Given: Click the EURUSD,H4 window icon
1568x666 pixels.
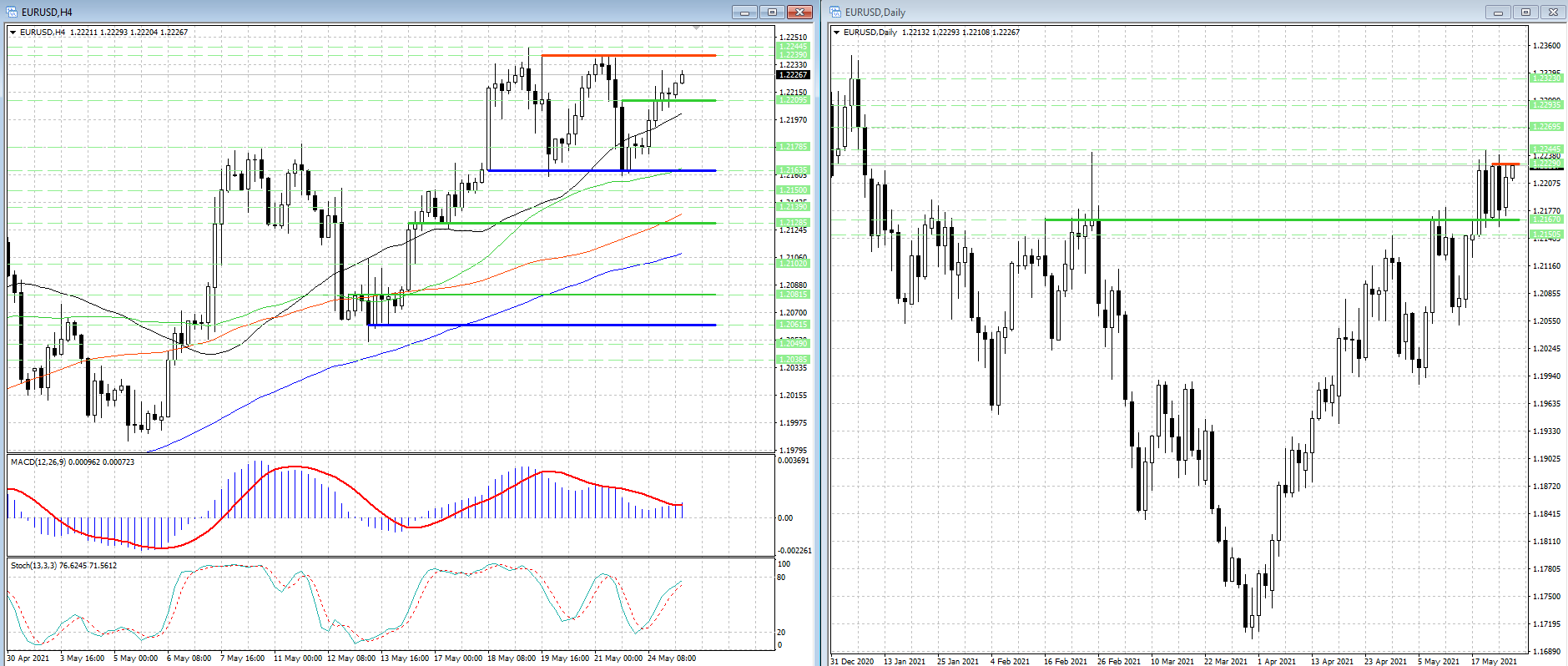Looking at the screenshot, I should pos(12,12).
